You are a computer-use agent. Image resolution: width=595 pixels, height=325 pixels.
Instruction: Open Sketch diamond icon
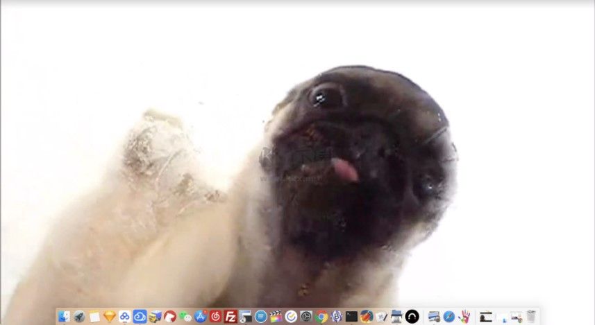point(110,317)
